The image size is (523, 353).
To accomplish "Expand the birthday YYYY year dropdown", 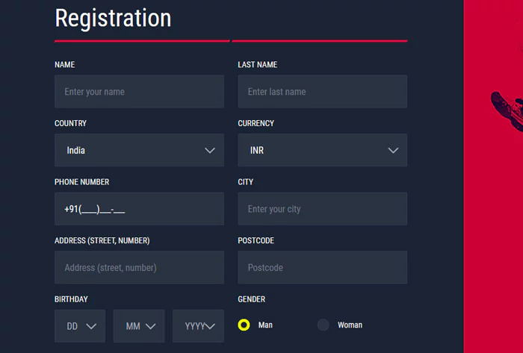I will click(198, 326).
